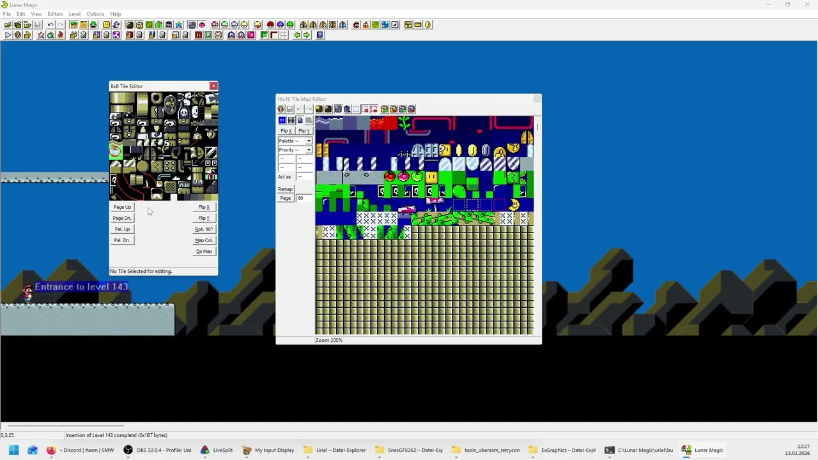The width and height of the screenshot is (818, 460).
Task: Toggle the dotted selection rectangle tool
Action: pos(356,109)
